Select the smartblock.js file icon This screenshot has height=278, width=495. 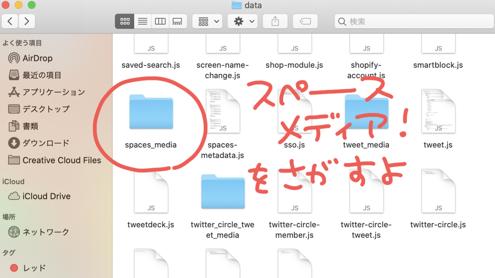(x=438, y=44)
